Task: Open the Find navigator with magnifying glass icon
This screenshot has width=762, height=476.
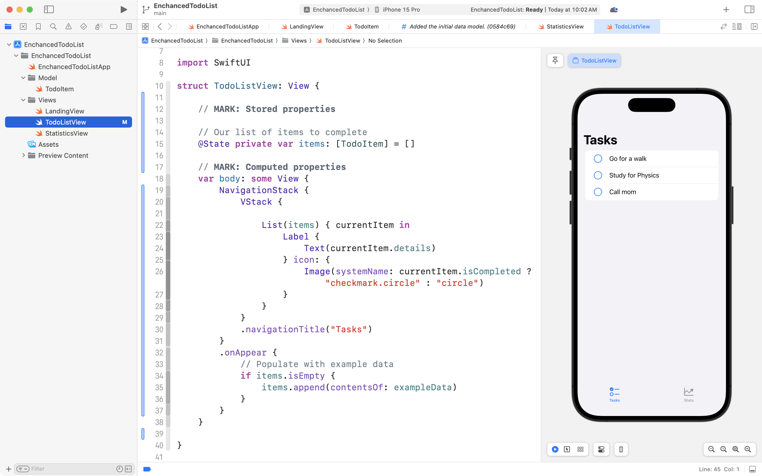Action: [x=53, y=26]
